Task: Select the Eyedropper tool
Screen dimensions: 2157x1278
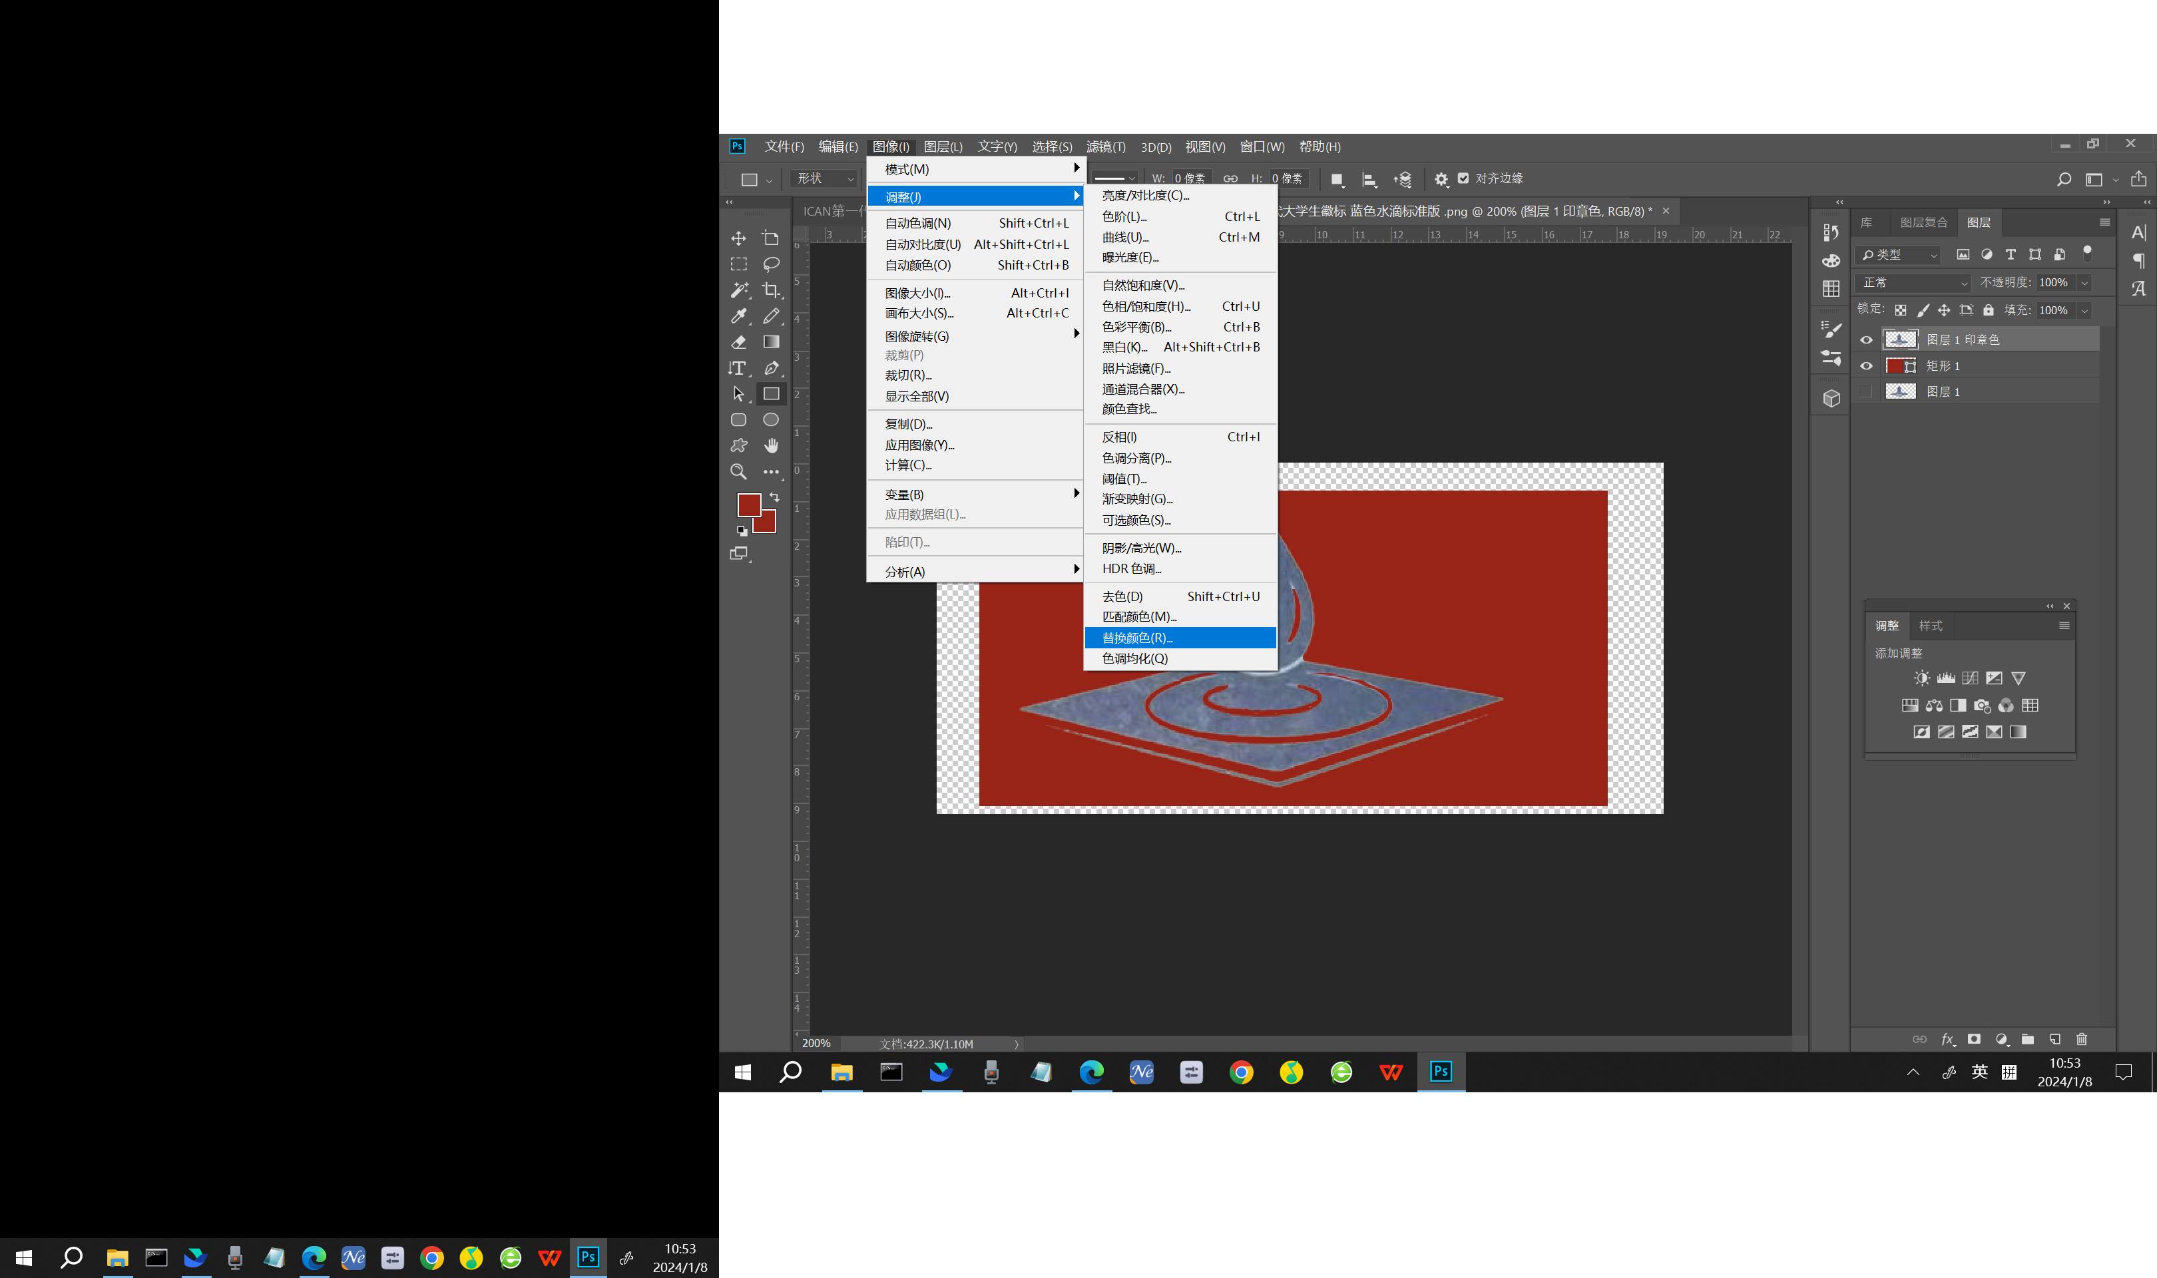Action: tap(739, 316)
